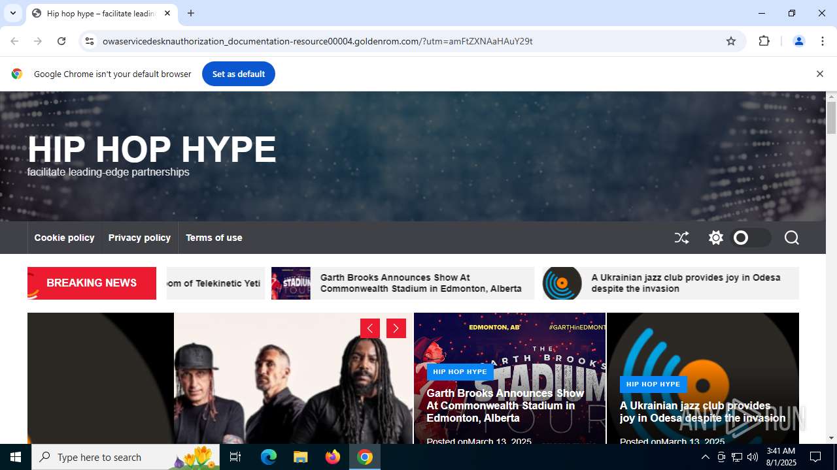This screenshot has height=470, width=837.
Task: Open ticker headline about Garth Brooks Edmonton show
Action: tap(420, 283)
